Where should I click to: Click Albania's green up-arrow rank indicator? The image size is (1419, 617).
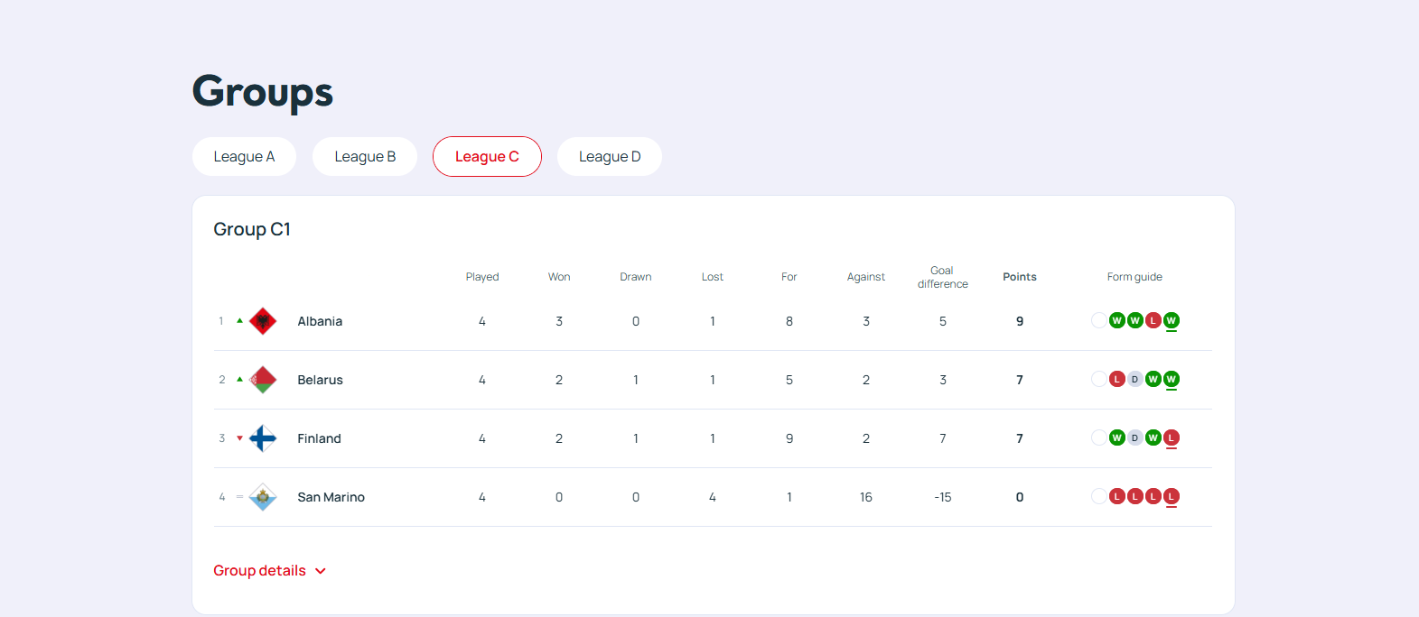point(239,320)
